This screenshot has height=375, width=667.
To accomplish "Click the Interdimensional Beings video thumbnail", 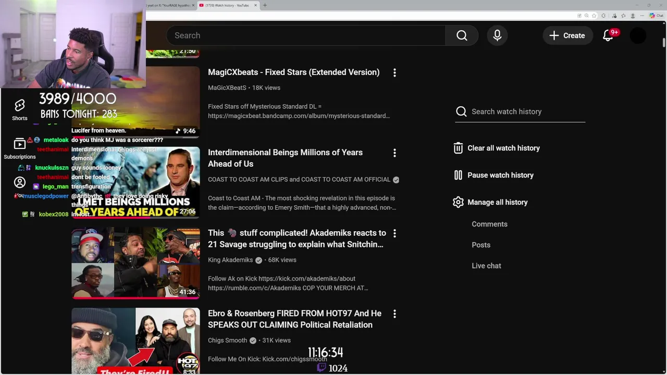I will 135,182.
